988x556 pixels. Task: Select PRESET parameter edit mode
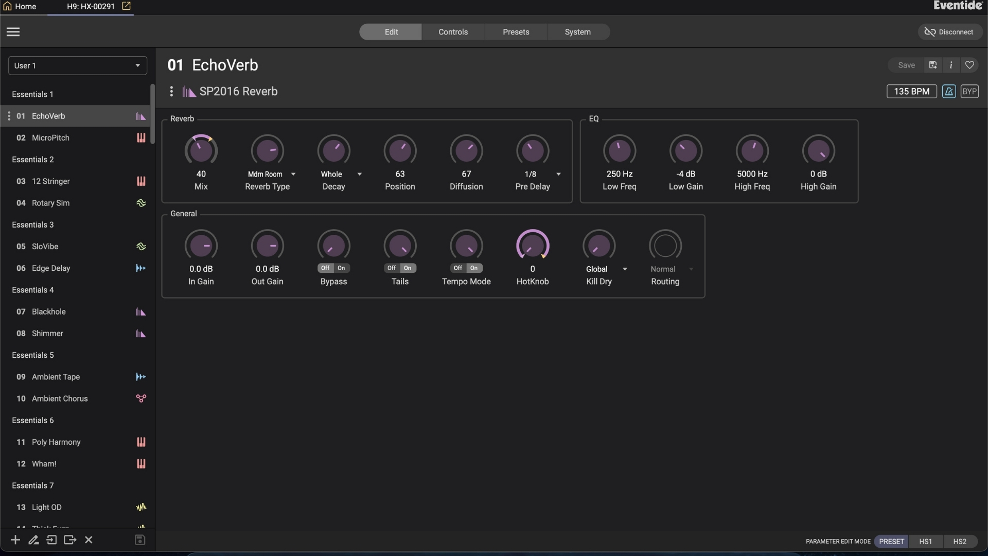coord(891,542)
